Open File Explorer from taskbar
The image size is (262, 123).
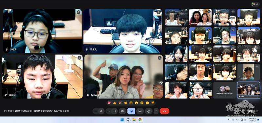pyautogui.click(x=134, y=120)
